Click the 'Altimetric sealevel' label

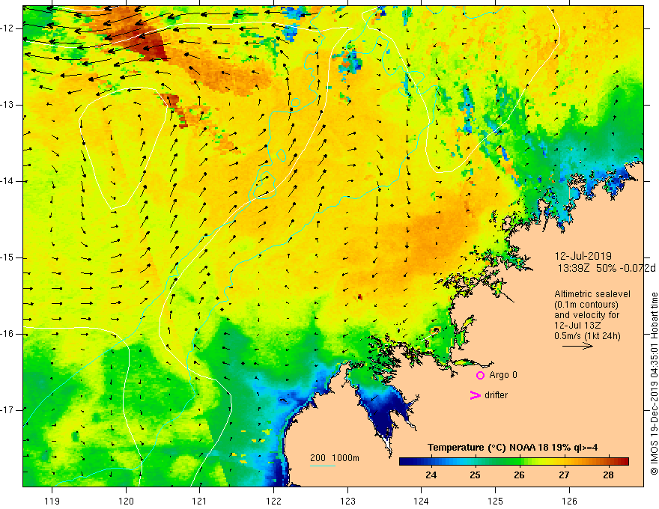(x=592, y=294)
